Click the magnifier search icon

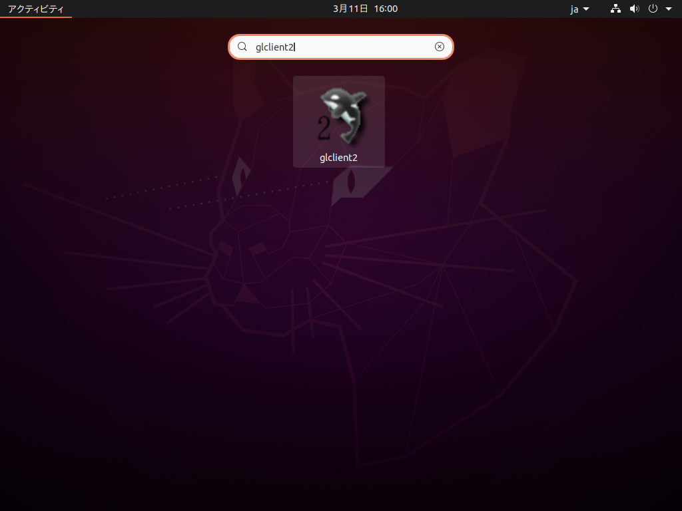click(242, 47)
